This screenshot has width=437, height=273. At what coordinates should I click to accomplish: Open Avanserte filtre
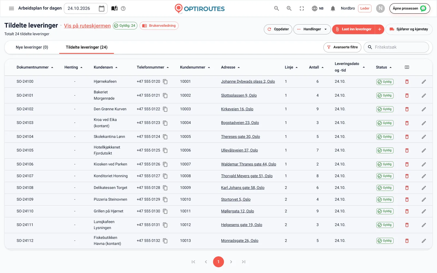coord(342,47)
